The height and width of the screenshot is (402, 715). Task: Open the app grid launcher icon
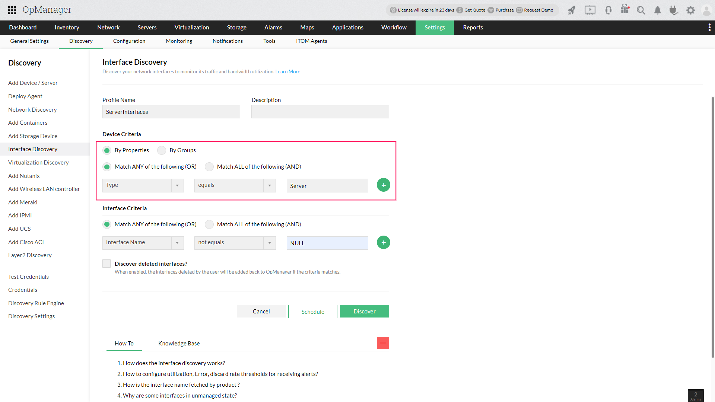[x=12, y=10]
